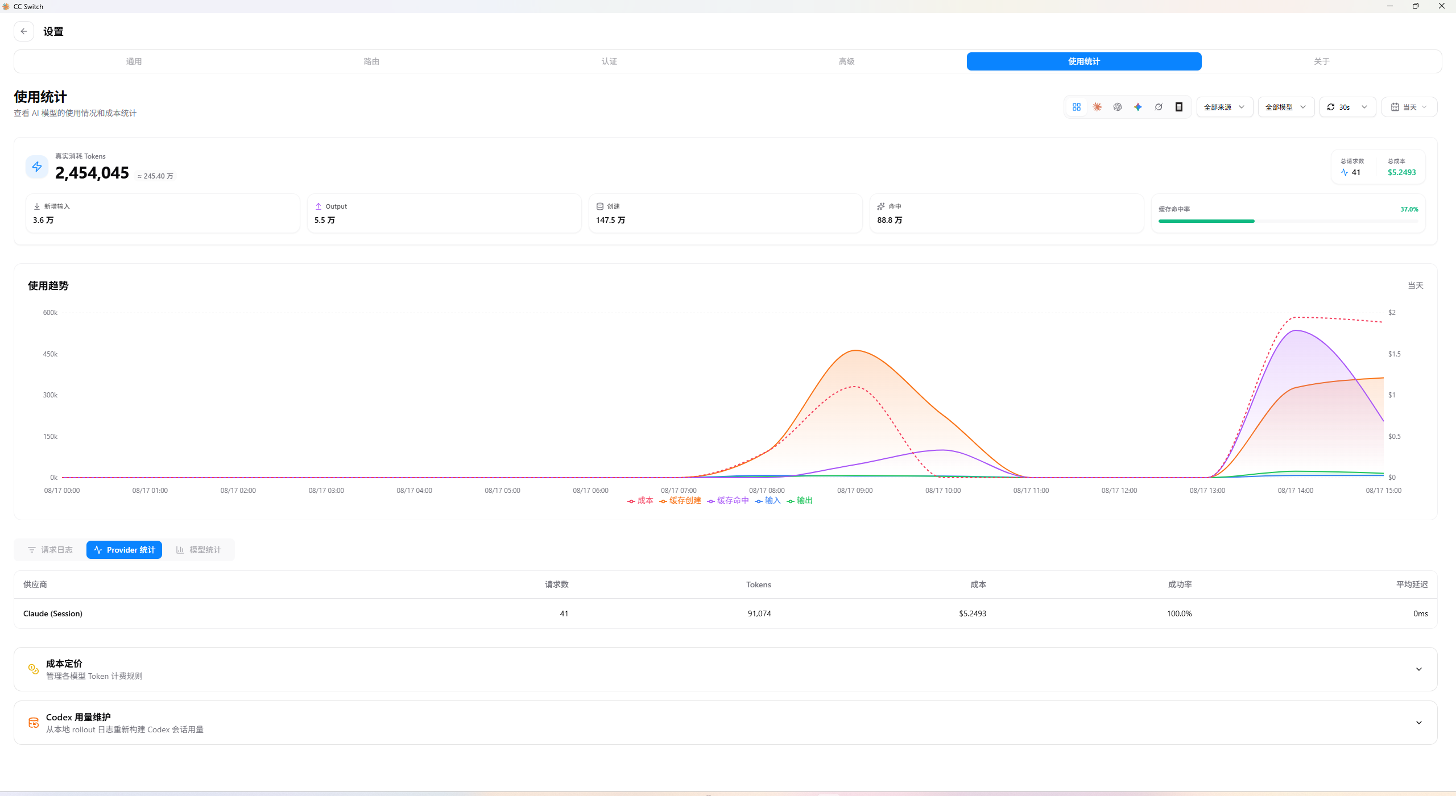Screen dimensions: 1456x796
Task: Select the all-apps grid filter icon
Action: 1077,107
